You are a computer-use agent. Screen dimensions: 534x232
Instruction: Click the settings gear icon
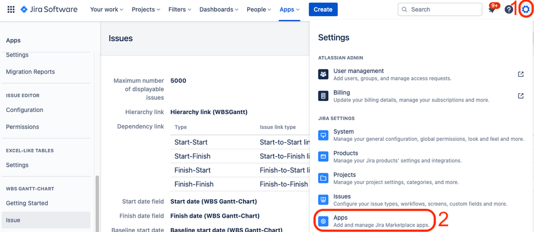[x=526, y=10]
